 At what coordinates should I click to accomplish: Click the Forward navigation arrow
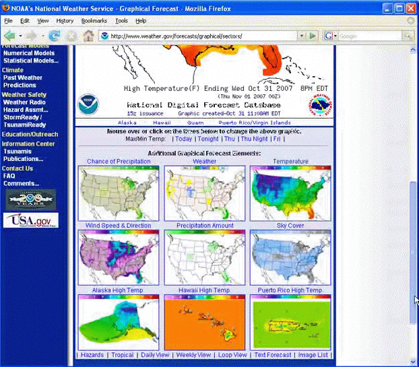32,36
